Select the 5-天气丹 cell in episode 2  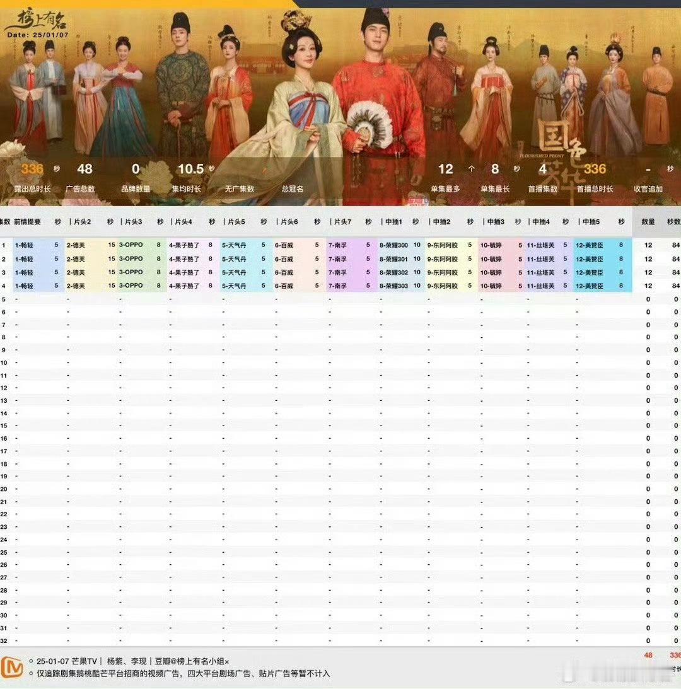pyautogui.click(x=233, y=259)
